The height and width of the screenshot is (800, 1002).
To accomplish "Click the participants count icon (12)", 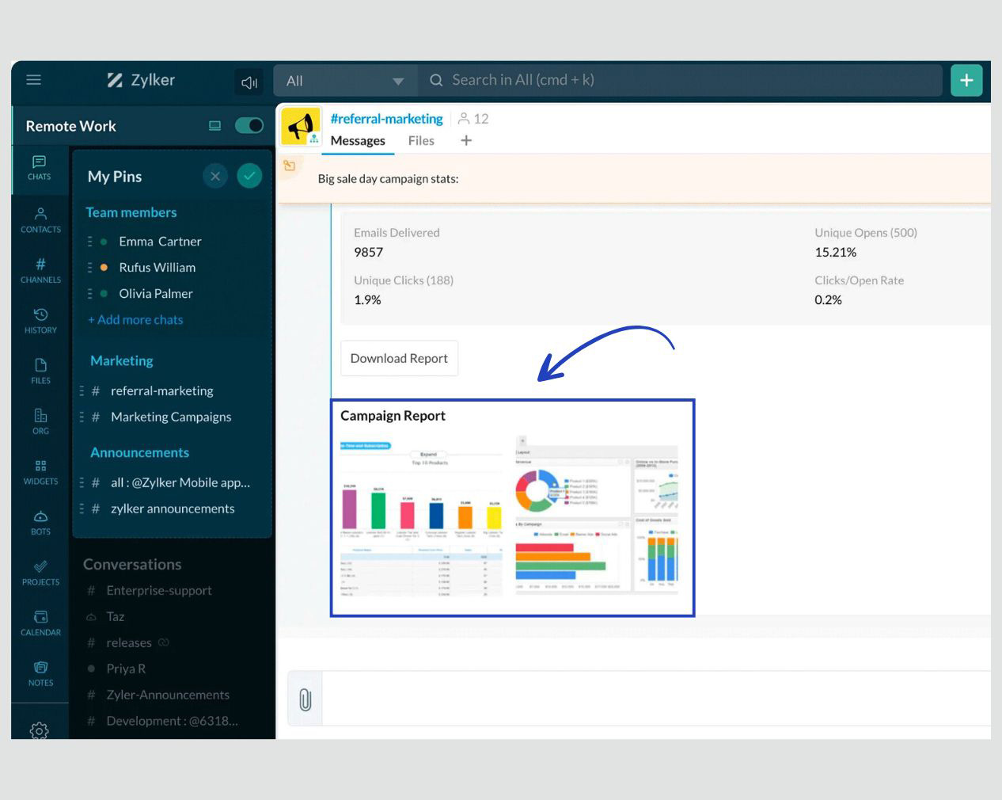I will (473, 119).
